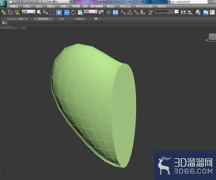The height and width of the screenshot is (180, 216).
Task: Toggle the Graphite modeling ribbon button
Action: pyautogui.click(x=206, y=12)
